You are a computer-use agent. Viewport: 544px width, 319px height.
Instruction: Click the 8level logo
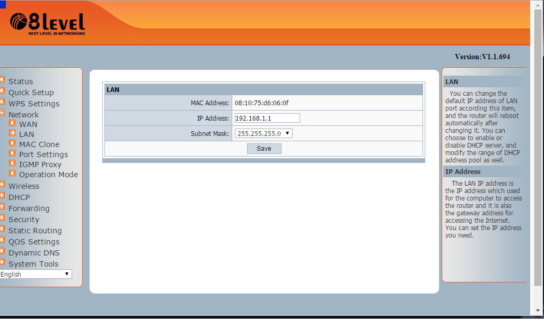[x=48, y=24]
